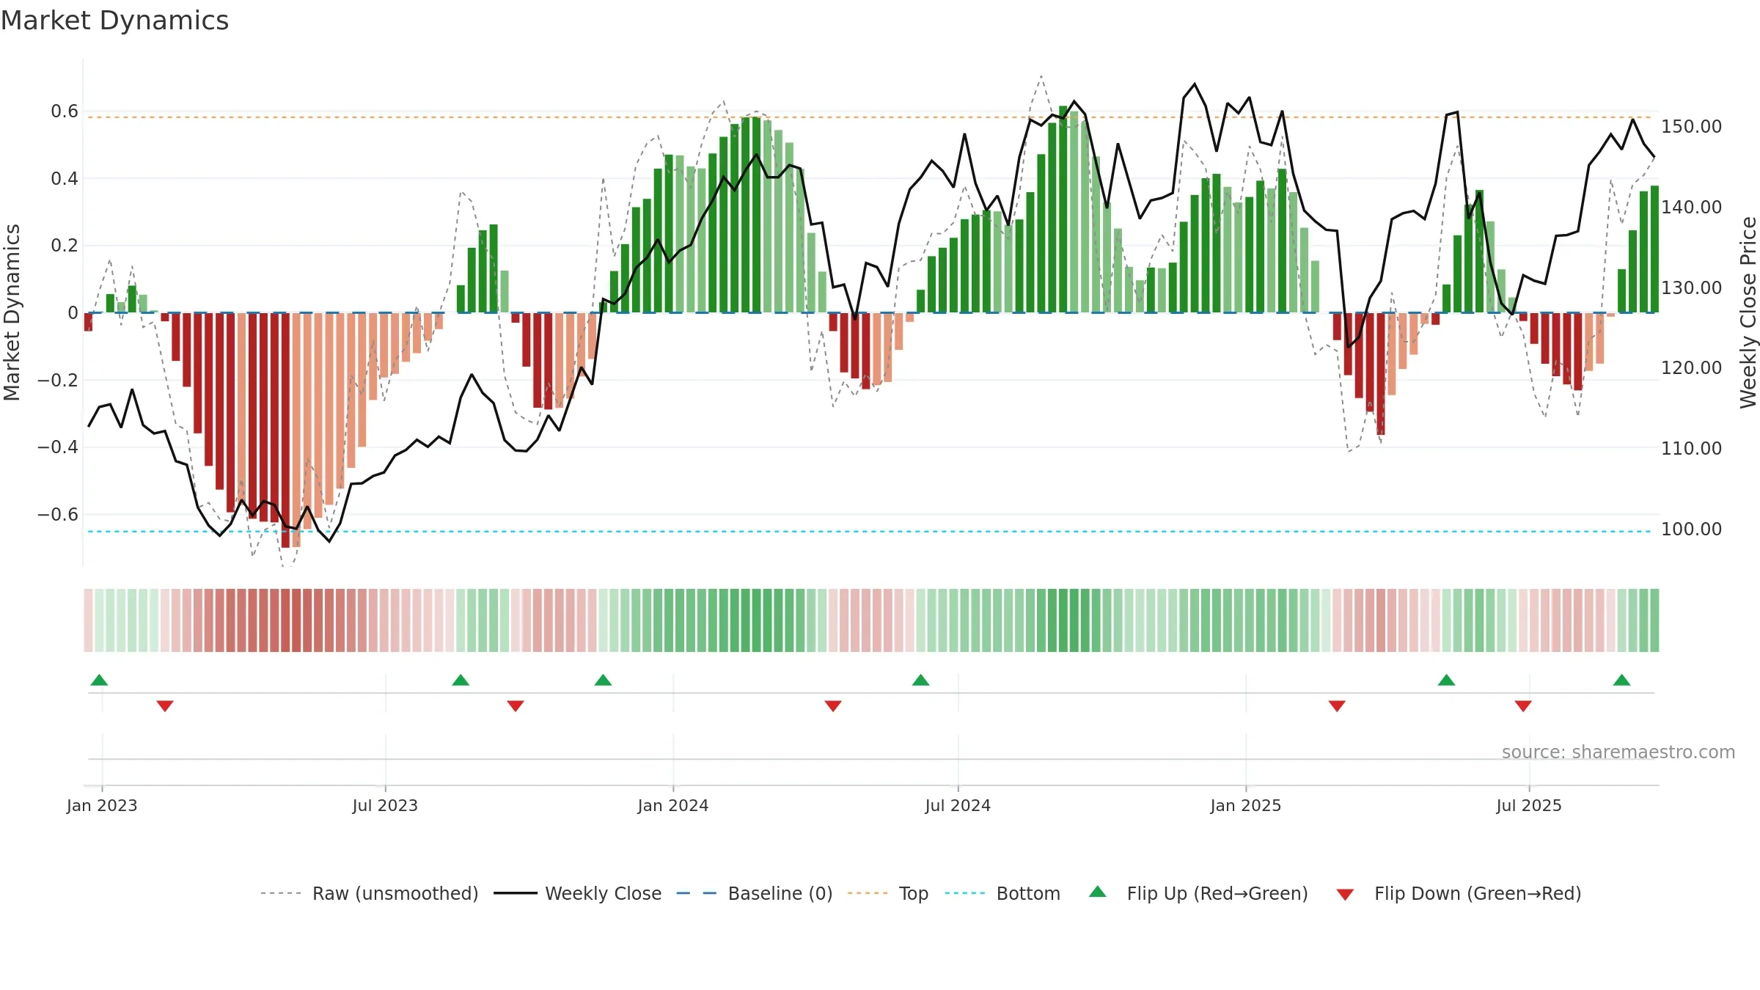Click the 150.00 price axis label

point(1691,127)
